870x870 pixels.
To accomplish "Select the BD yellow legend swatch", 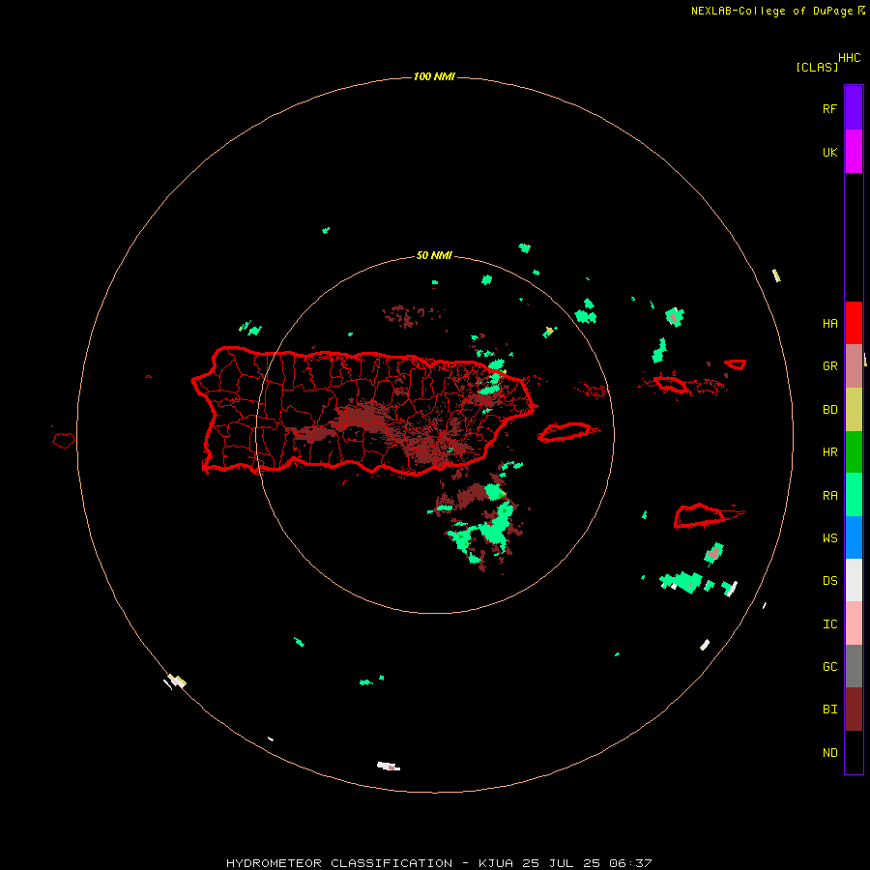I will click(854, 410).
